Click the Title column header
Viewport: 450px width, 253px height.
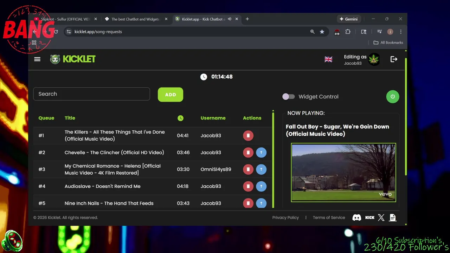point(70,118)
